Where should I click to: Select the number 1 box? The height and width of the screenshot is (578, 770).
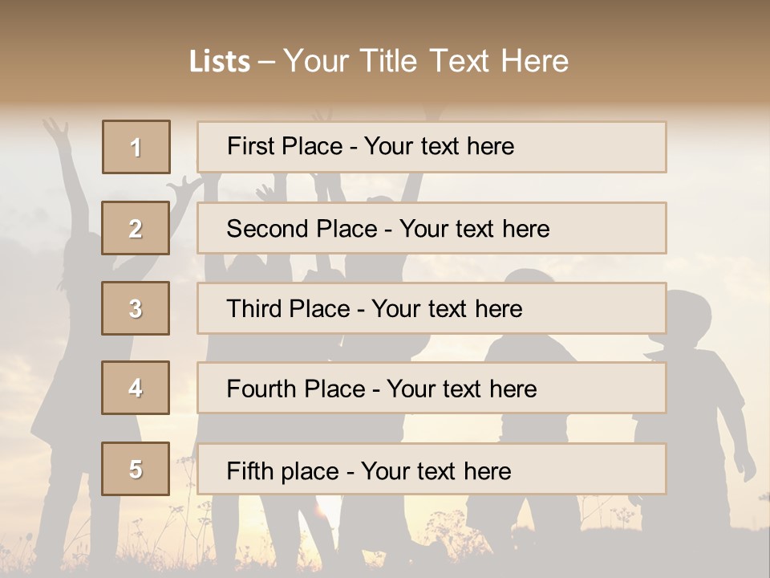(x=136, y=147)
